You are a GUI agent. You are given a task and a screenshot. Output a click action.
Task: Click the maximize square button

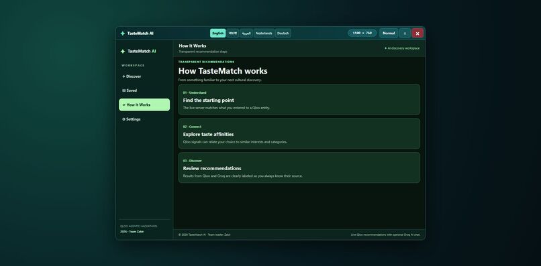[x=405, y=34]
